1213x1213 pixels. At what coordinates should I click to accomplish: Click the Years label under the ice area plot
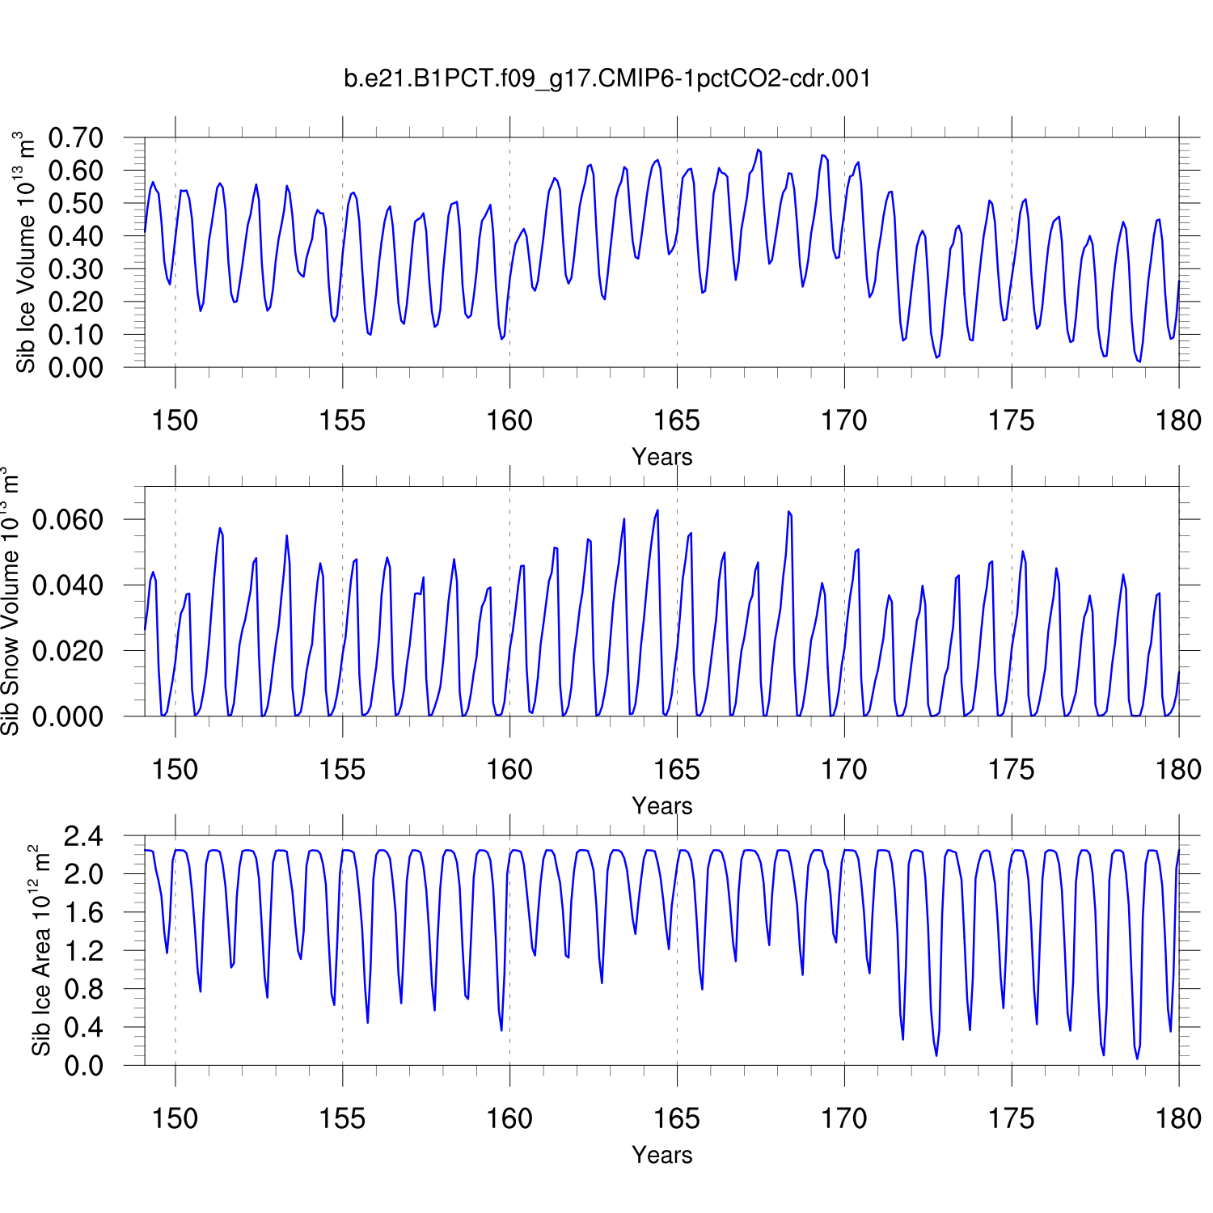tap(661, 1155)
